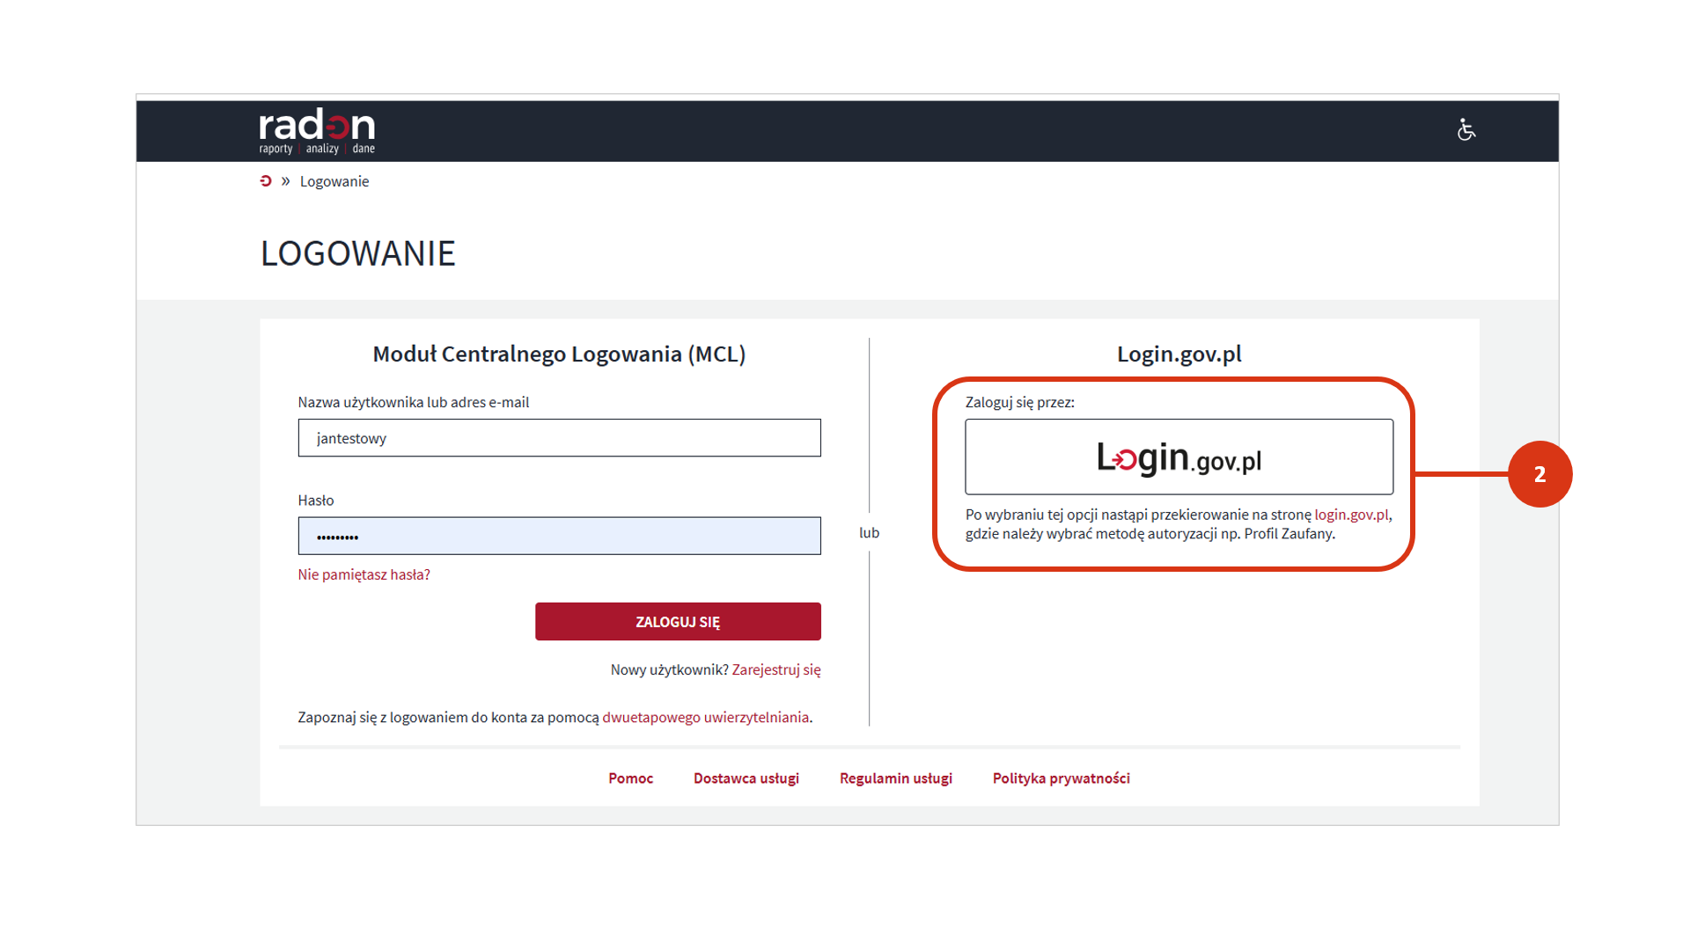Click the Radon logo in the header

coord(317,131)
